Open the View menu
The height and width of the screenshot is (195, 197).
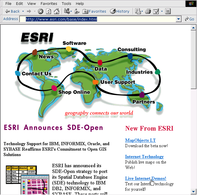point(31,3)
